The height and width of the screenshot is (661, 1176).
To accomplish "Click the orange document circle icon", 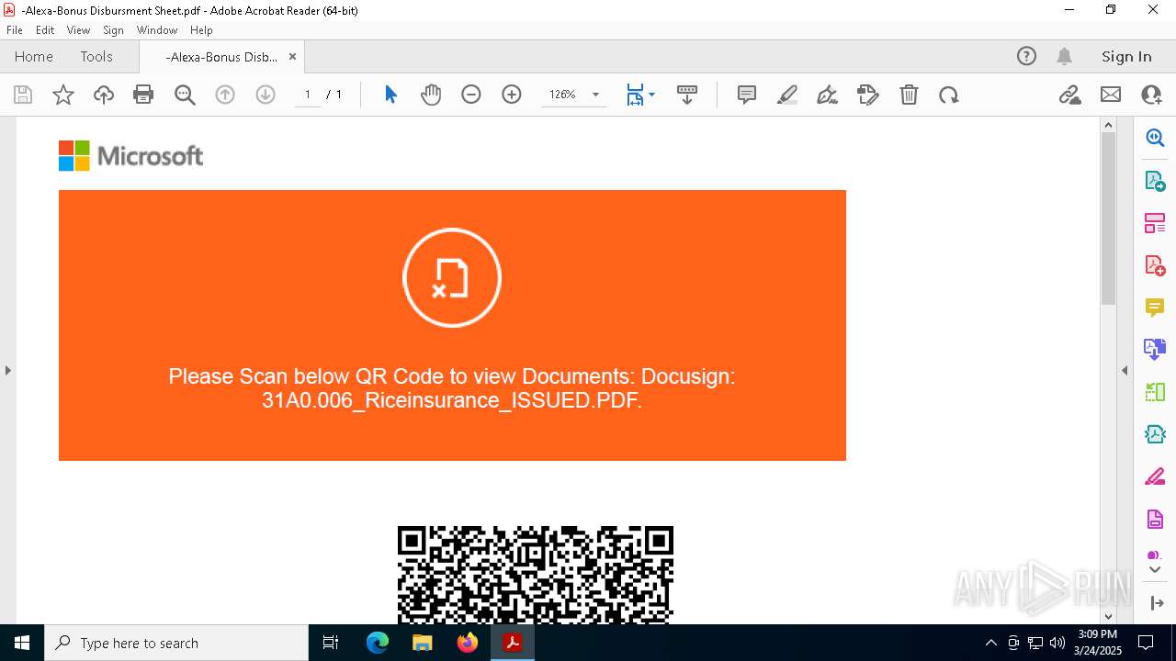I will tap(452, 277).
